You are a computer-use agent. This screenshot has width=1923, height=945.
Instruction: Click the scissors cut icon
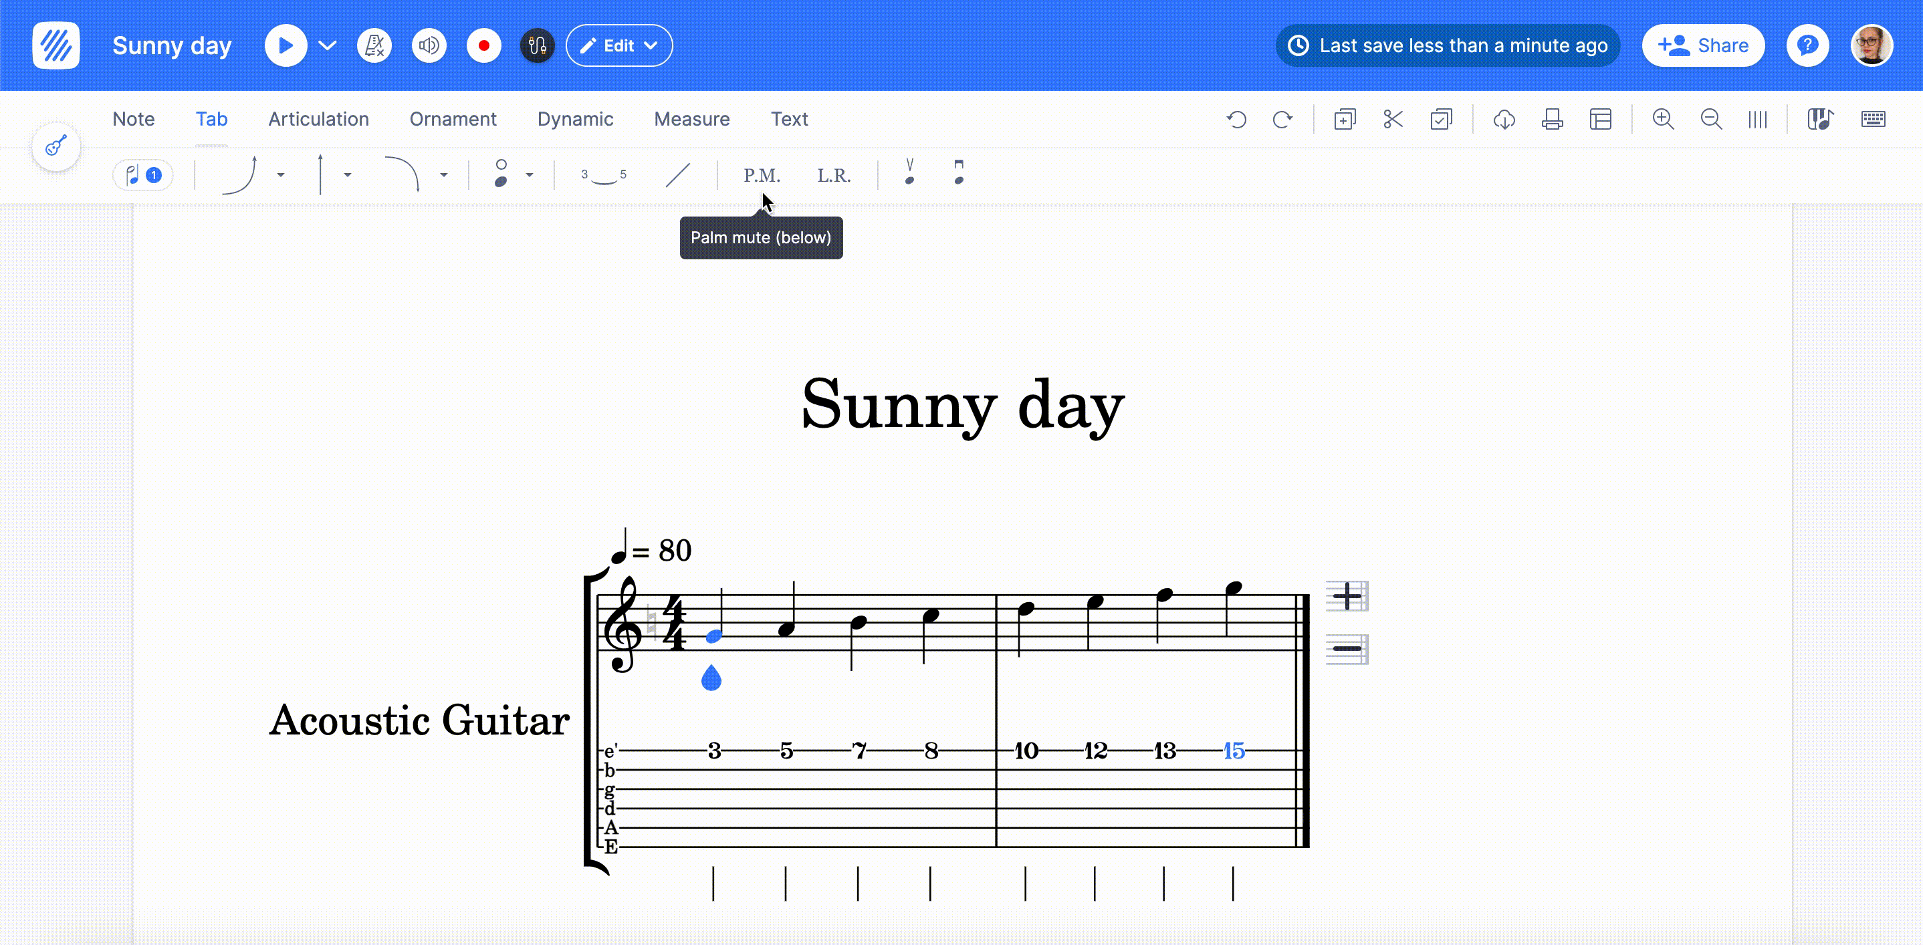[1393, 120]
